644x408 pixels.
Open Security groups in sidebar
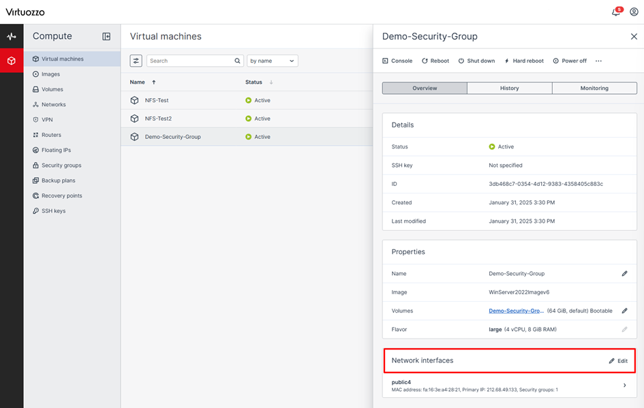point(61,166)
